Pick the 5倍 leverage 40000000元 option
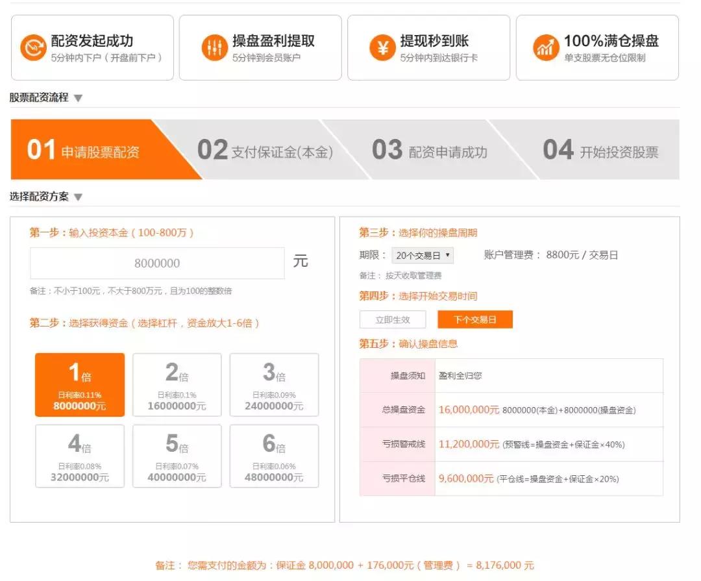 tap(177, 456)
